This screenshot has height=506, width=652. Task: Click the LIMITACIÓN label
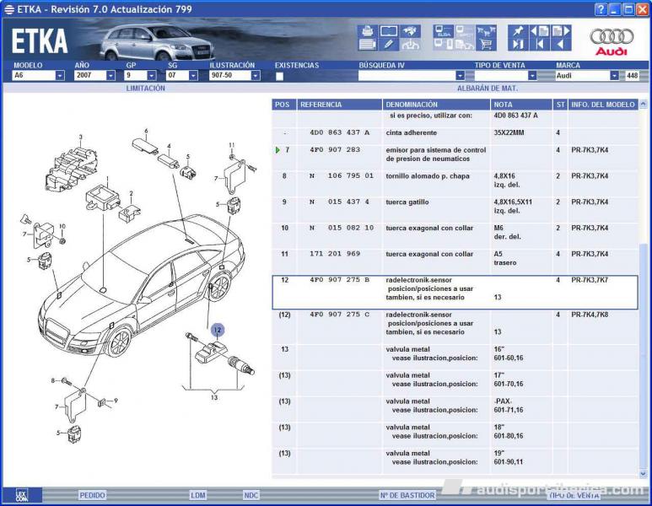146,89
